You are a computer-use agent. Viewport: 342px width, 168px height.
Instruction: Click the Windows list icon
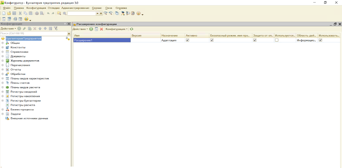tap(117, 14)
